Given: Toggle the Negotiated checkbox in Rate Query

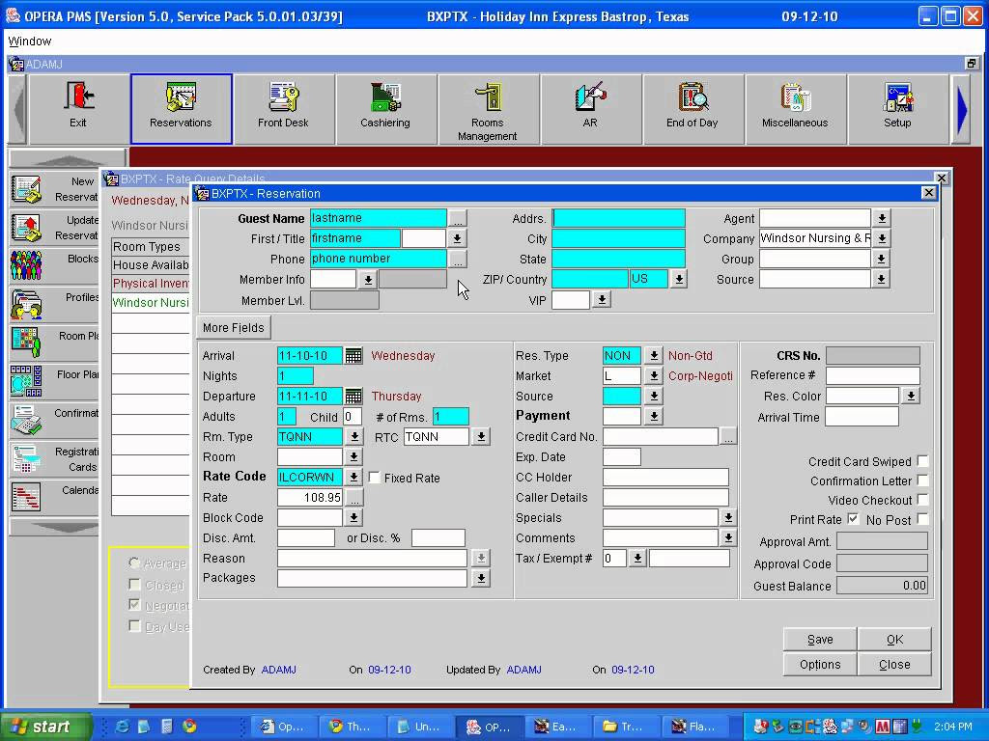Looking at the screenshot, I should 134,605.
